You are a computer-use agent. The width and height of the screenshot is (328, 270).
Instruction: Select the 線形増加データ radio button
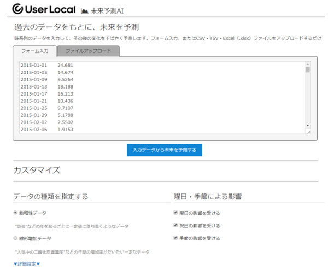click(15, 238)
